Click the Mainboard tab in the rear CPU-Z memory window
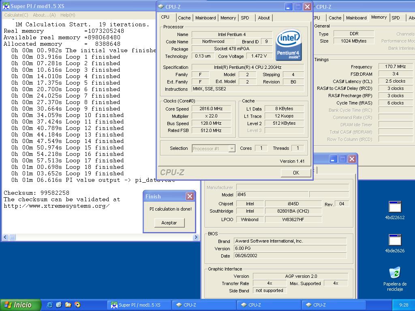 click(356, 18)
